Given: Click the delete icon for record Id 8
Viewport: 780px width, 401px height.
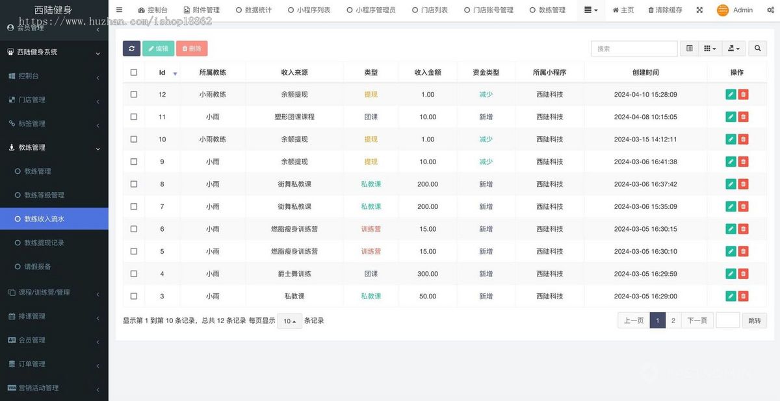Looking at the screenshot, I should tap(743, 184).
